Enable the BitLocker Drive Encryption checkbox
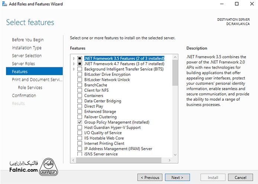This screenshot has height=184, width=258. click(80, 74)
